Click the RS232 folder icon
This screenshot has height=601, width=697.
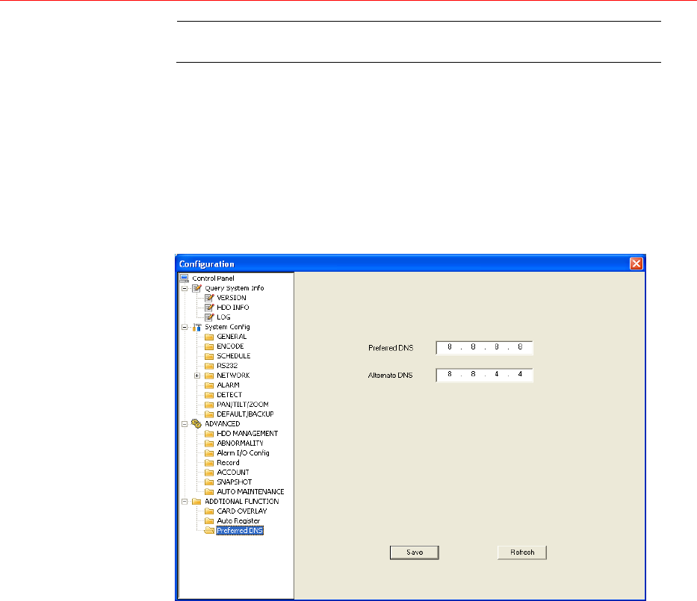click(209, 366)
